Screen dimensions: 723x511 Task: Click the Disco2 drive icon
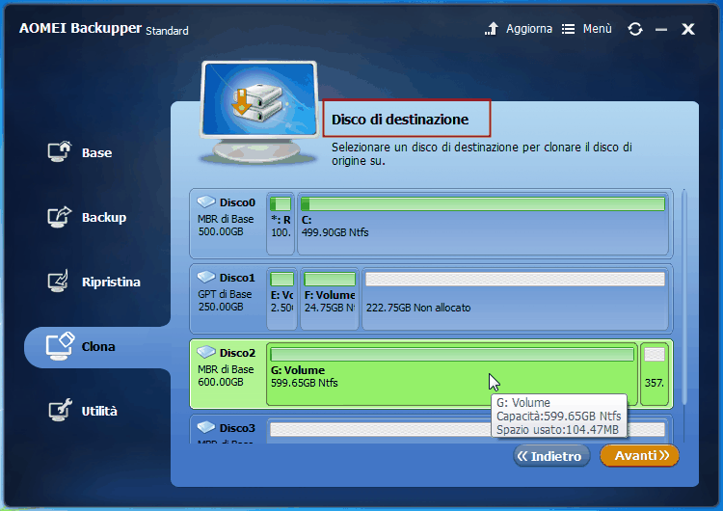[x=206, y=352]
